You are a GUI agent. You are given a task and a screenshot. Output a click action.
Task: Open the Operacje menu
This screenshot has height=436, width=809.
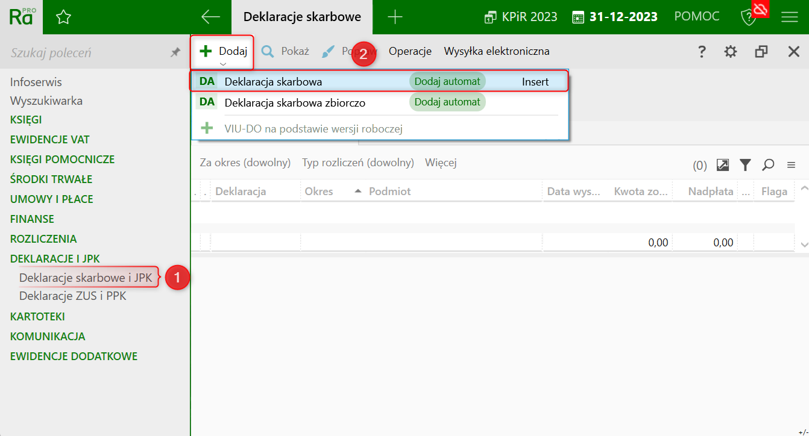point(410,51)
